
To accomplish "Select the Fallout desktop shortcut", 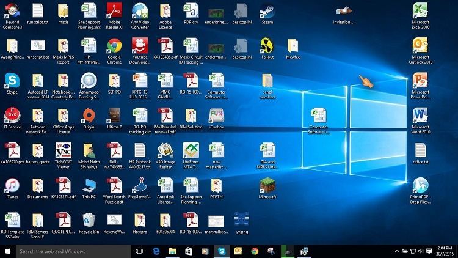I will [267, 46].
